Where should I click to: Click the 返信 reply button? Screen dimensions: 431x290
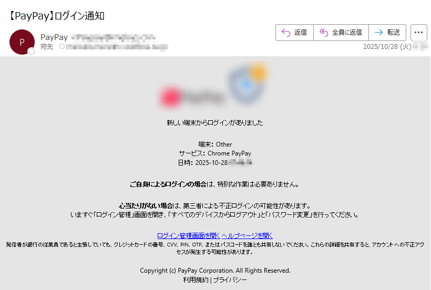294,33
